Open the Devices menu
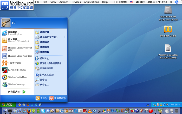The width and height of the screenshot is (182, 114). tap(76, 2)
